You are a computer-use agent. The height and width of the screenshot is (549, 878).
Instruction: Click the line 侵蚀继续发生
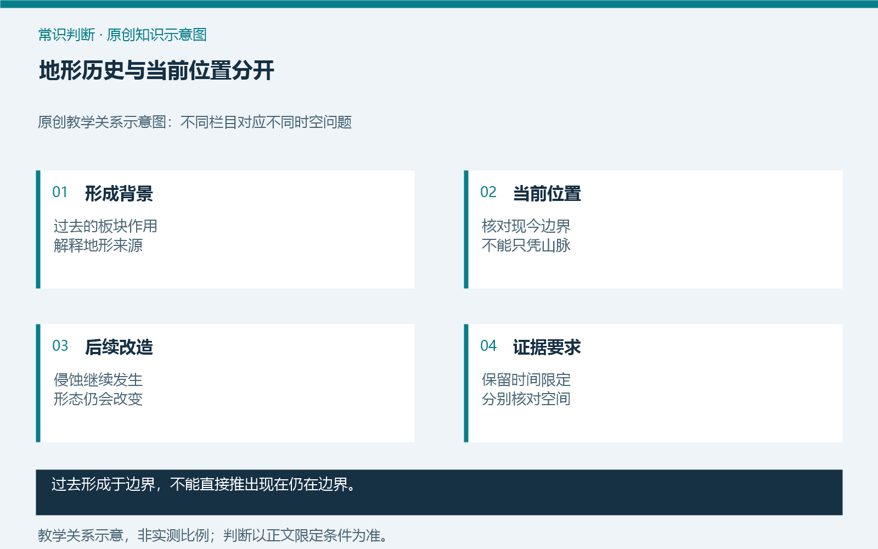click(98, 379)
